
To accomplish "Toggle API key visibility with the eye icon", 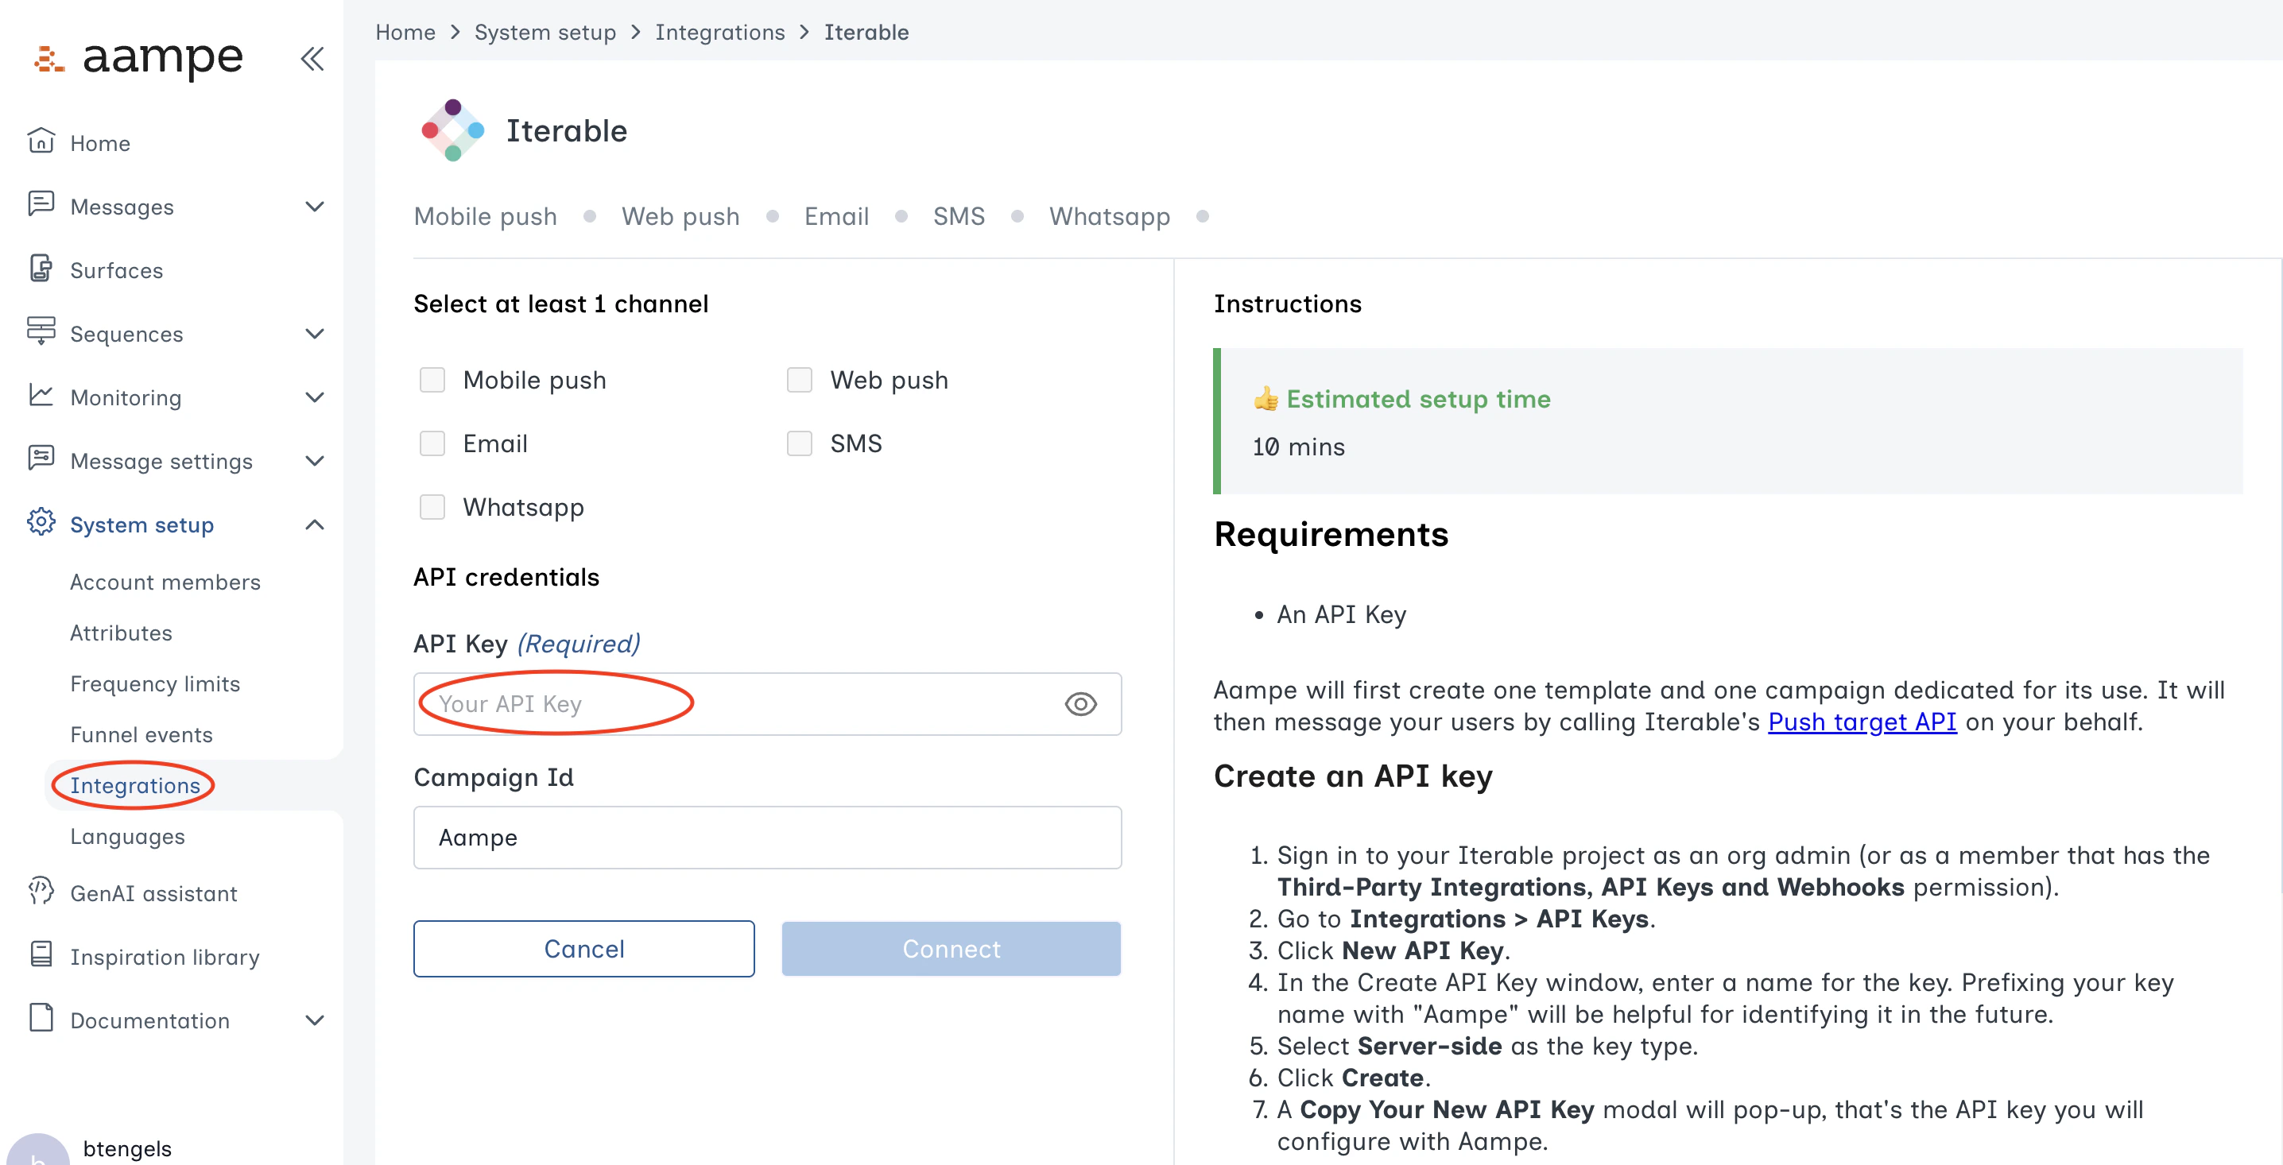I will coord(1080,703).
